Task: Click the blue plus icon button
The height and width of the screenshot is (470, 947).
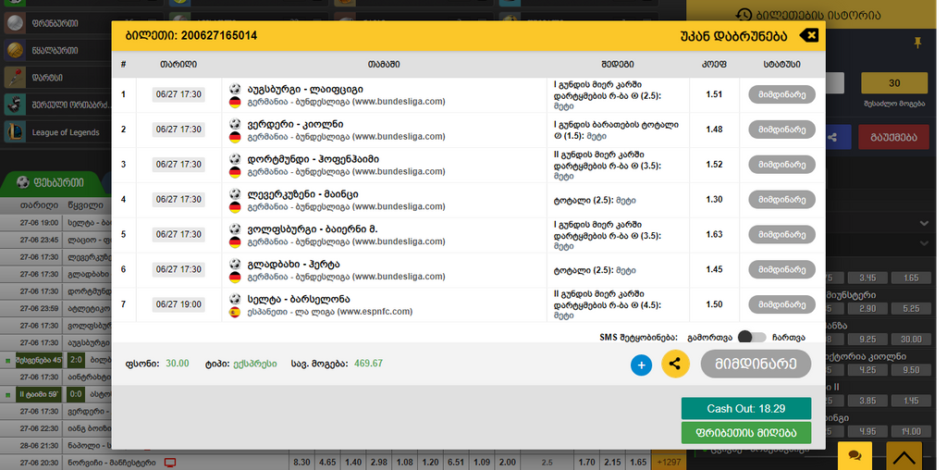Action: pos(642,365)
